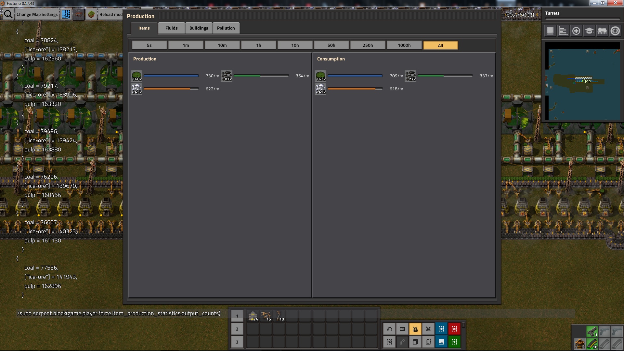Click the console command input field
Image resolution: width=624 pixels, height=351 pixels.
point(296,313)
